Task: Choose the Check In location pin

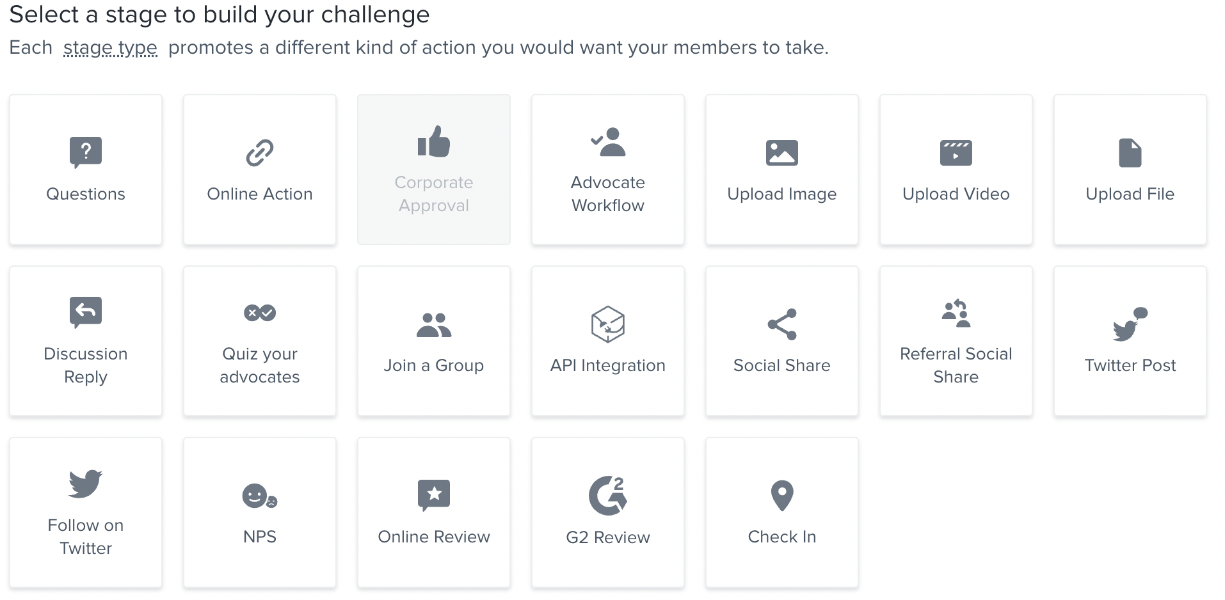Action: click(782, 496)
